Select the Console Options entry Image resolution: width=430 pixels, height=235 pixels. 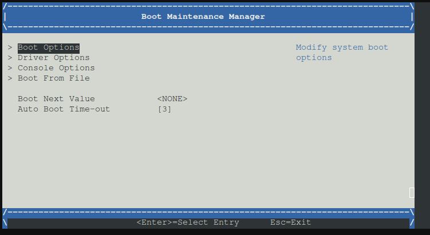56,68
